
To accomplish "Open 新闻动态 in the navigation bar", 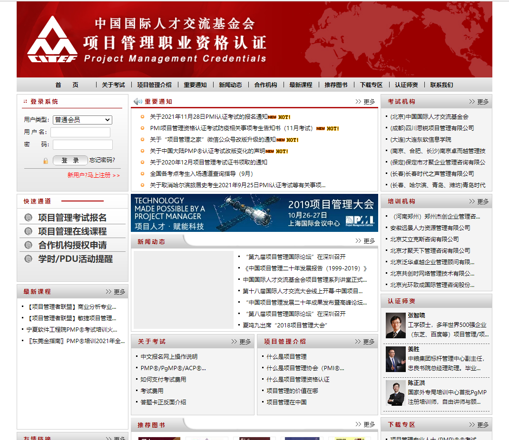I will [231, 85].
